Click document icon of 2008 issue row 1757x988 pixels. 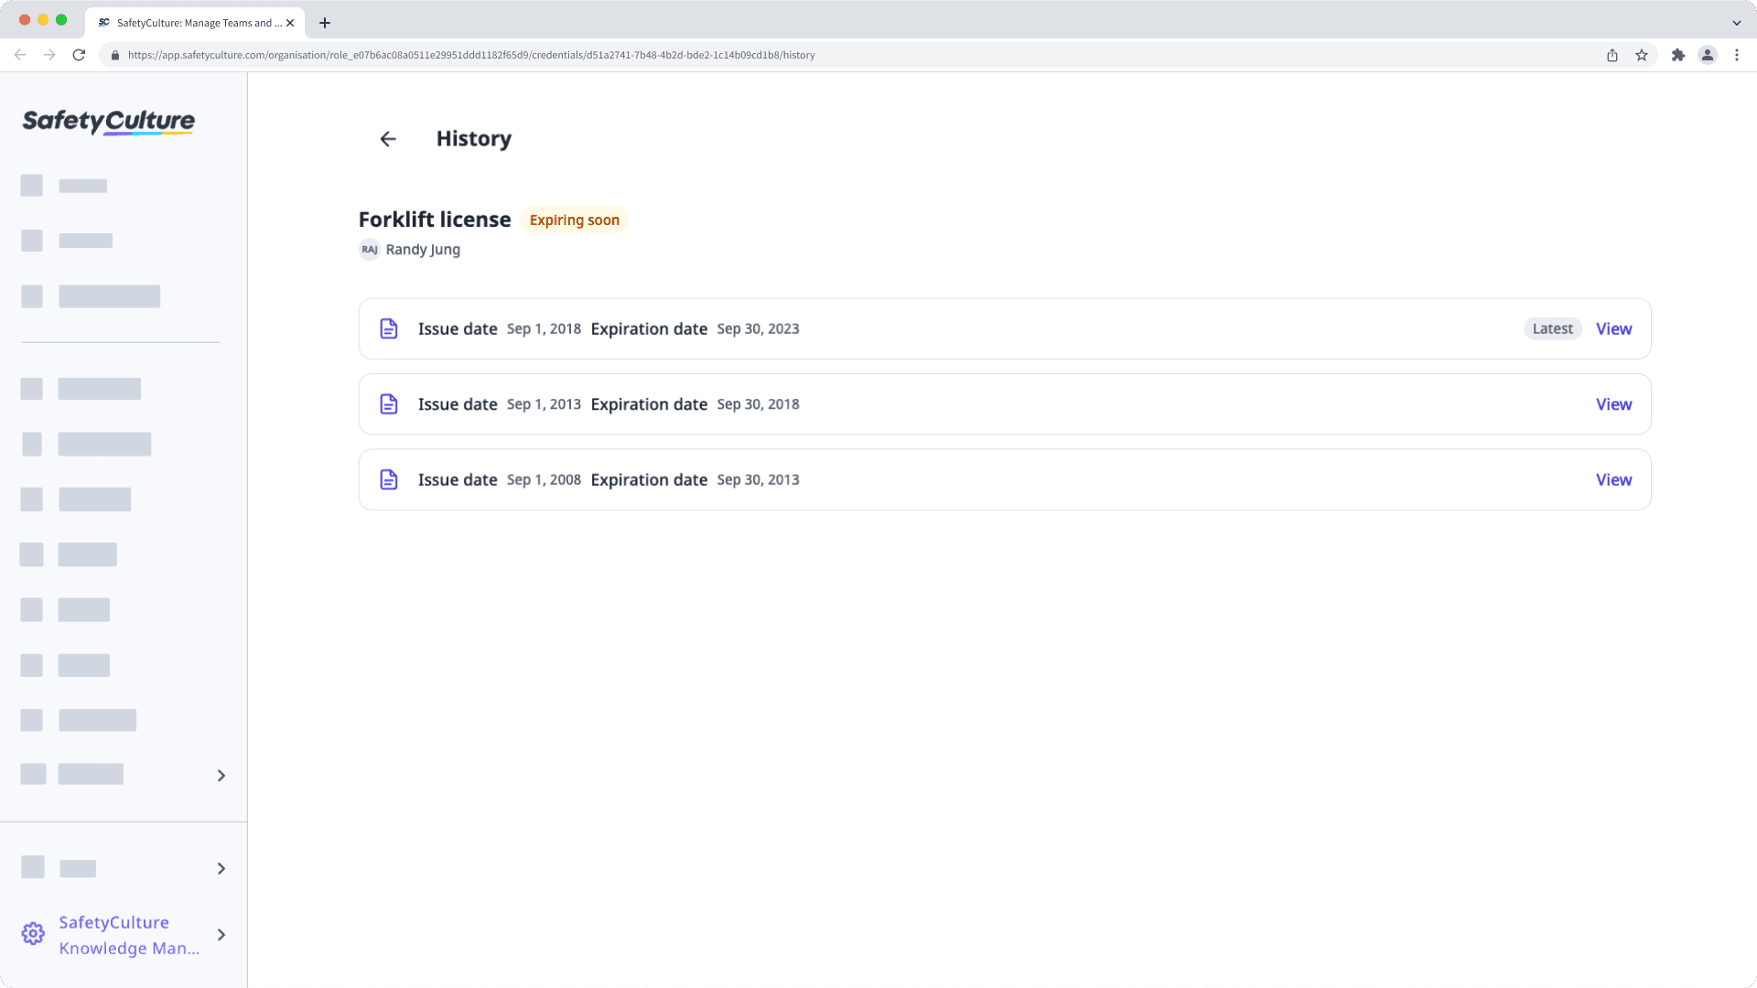tap(389, 480)
